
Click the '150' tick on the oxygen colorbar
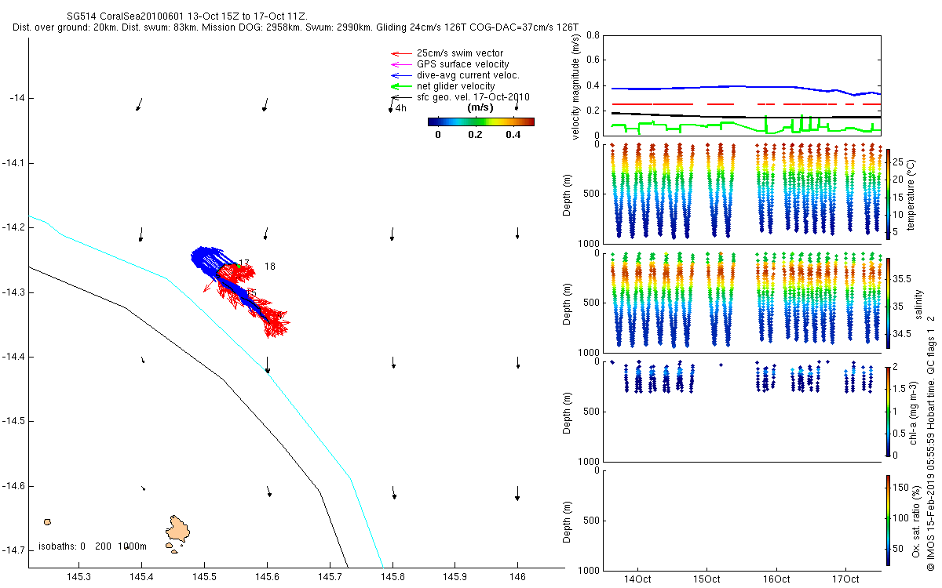coord(900,489)
